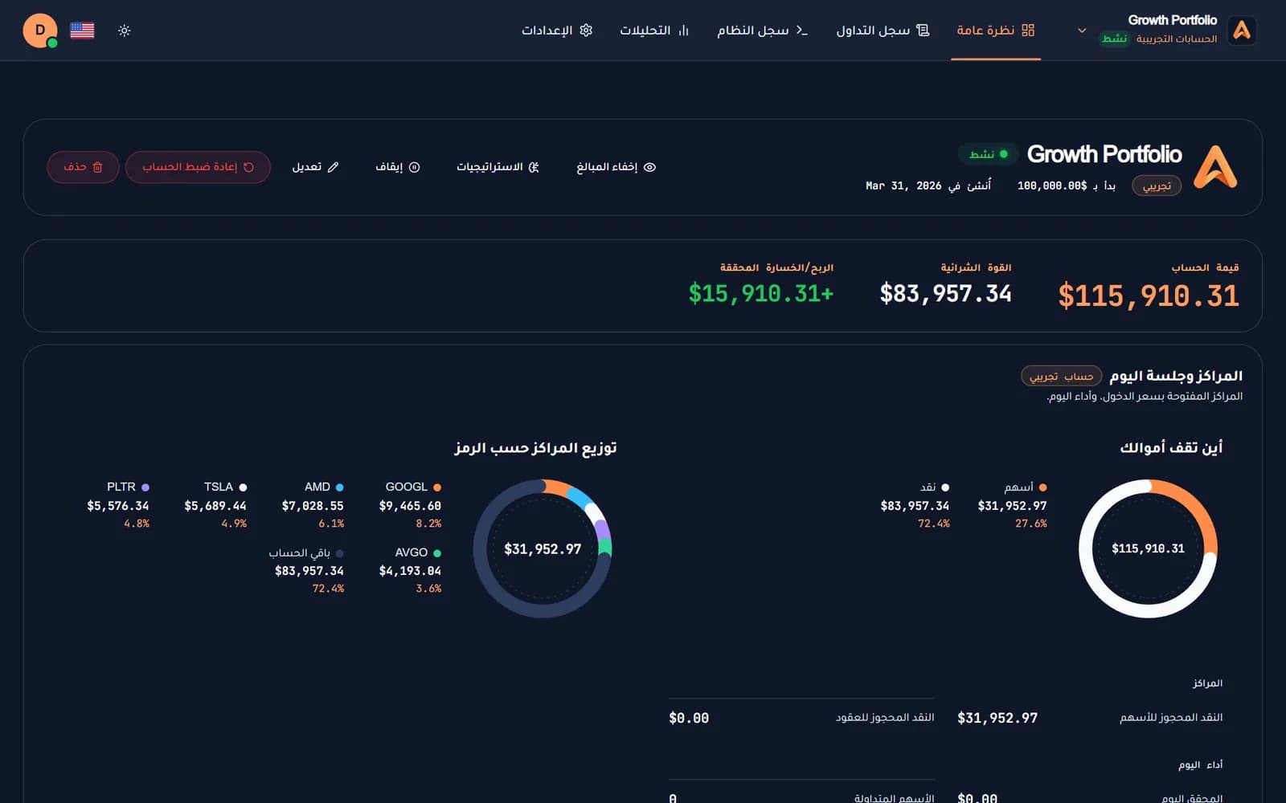
Task: Click AMD legend entry
Action: click(313, 504)
